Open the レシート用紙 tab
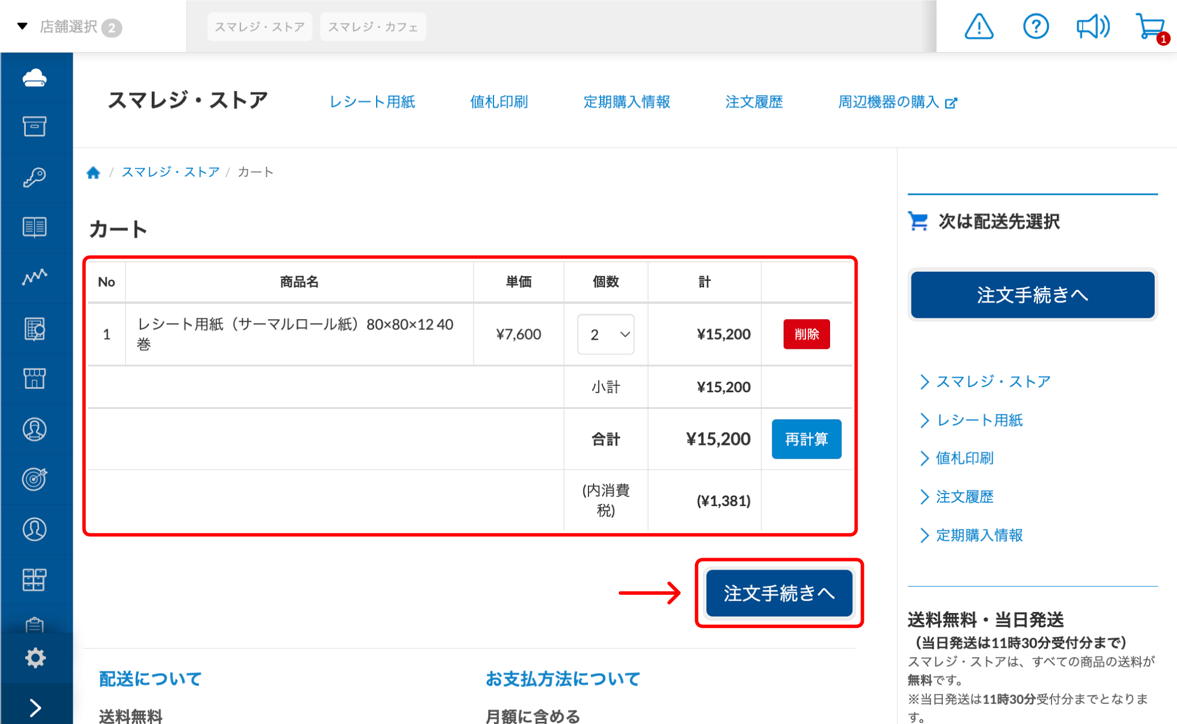The image size is (1177, 724). [x=372, y=102]
